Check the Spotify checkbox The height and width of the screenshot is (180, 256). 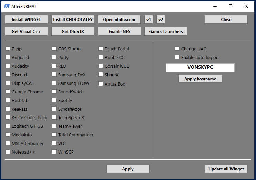54,100
